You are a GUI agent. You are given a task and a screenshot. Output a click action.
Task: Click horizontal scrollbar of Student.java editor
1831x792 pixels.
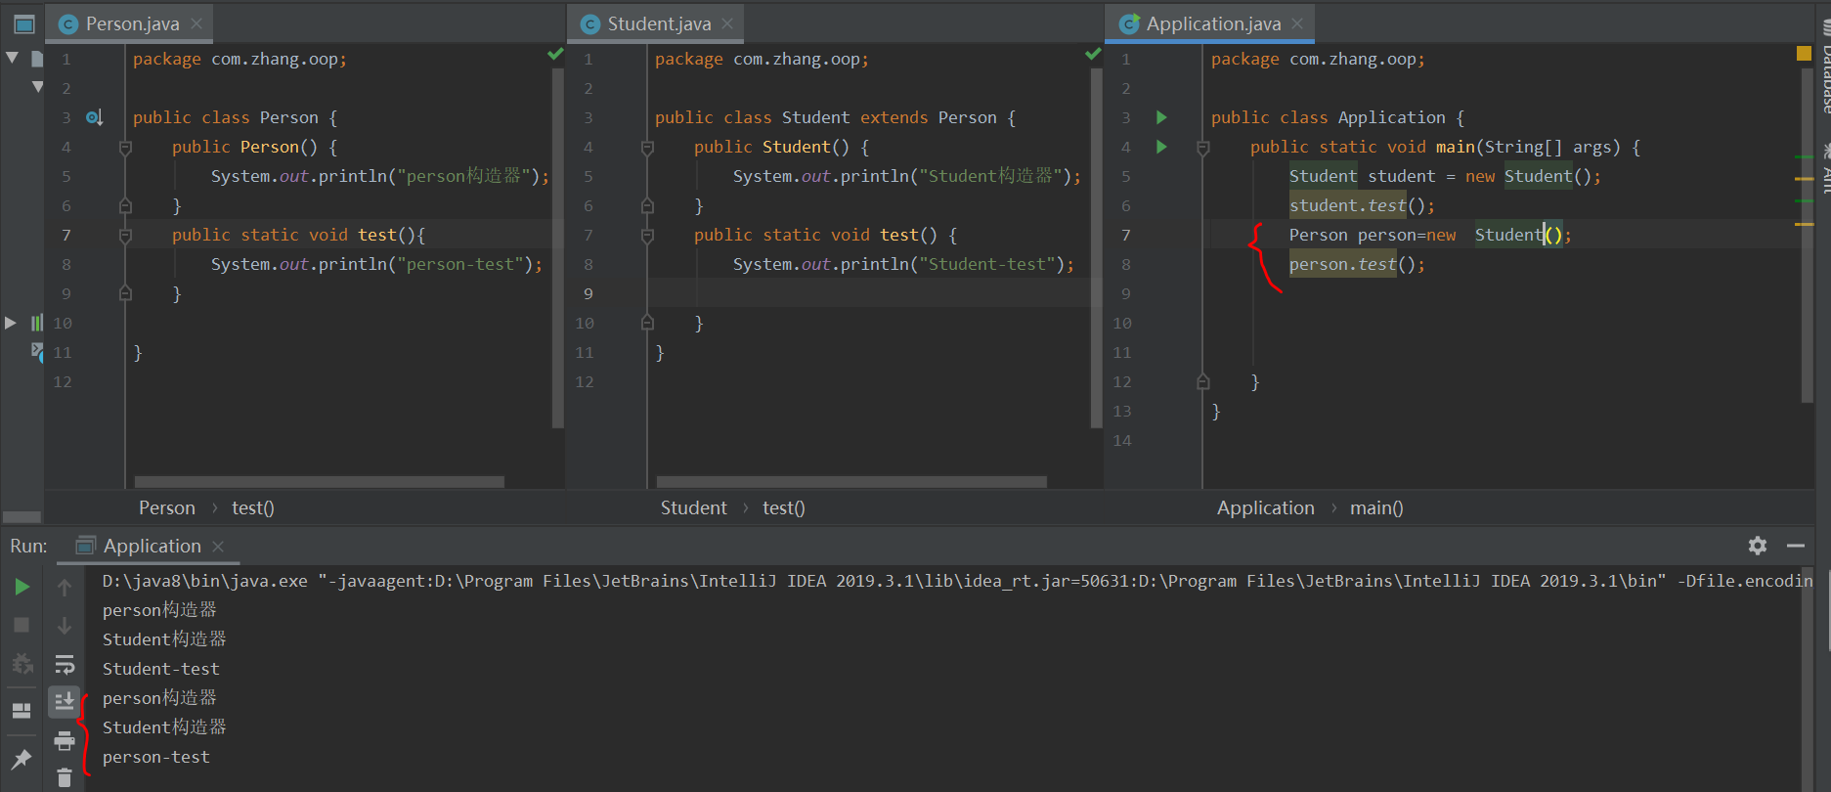pos(851,482)
